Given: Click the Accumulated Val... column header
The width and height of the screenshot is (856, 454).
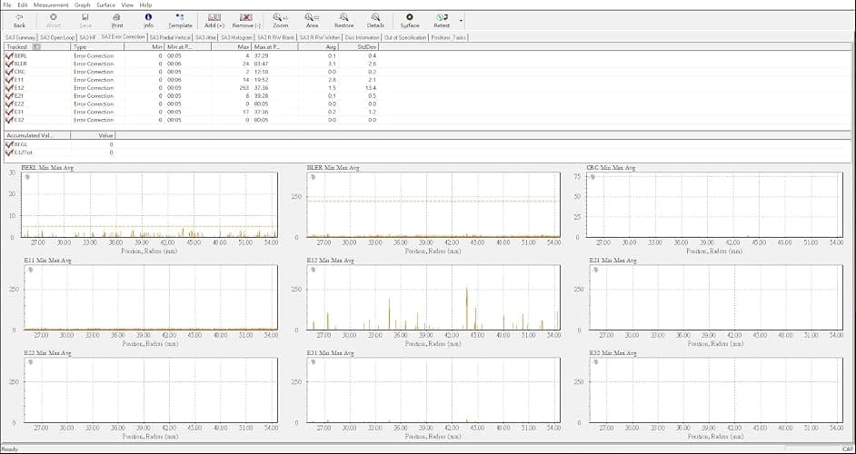Looking at the screenshot, I should [37, 135].
